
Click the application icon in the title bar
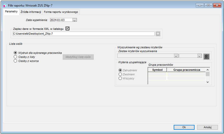[5, 5]
